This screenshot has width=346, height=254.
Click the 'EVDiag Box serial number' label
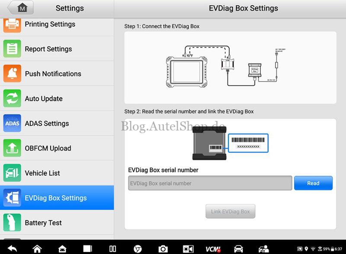click(x=163, y=170)
